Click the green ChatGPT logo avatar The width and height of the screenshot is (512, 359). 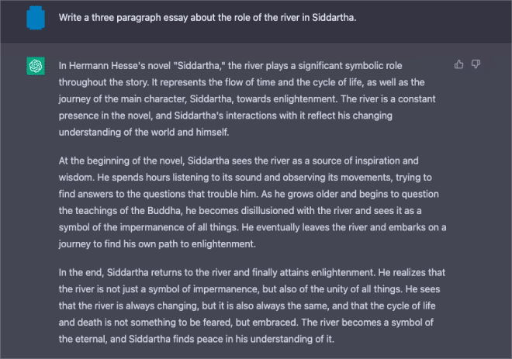(x=36, y=66)
